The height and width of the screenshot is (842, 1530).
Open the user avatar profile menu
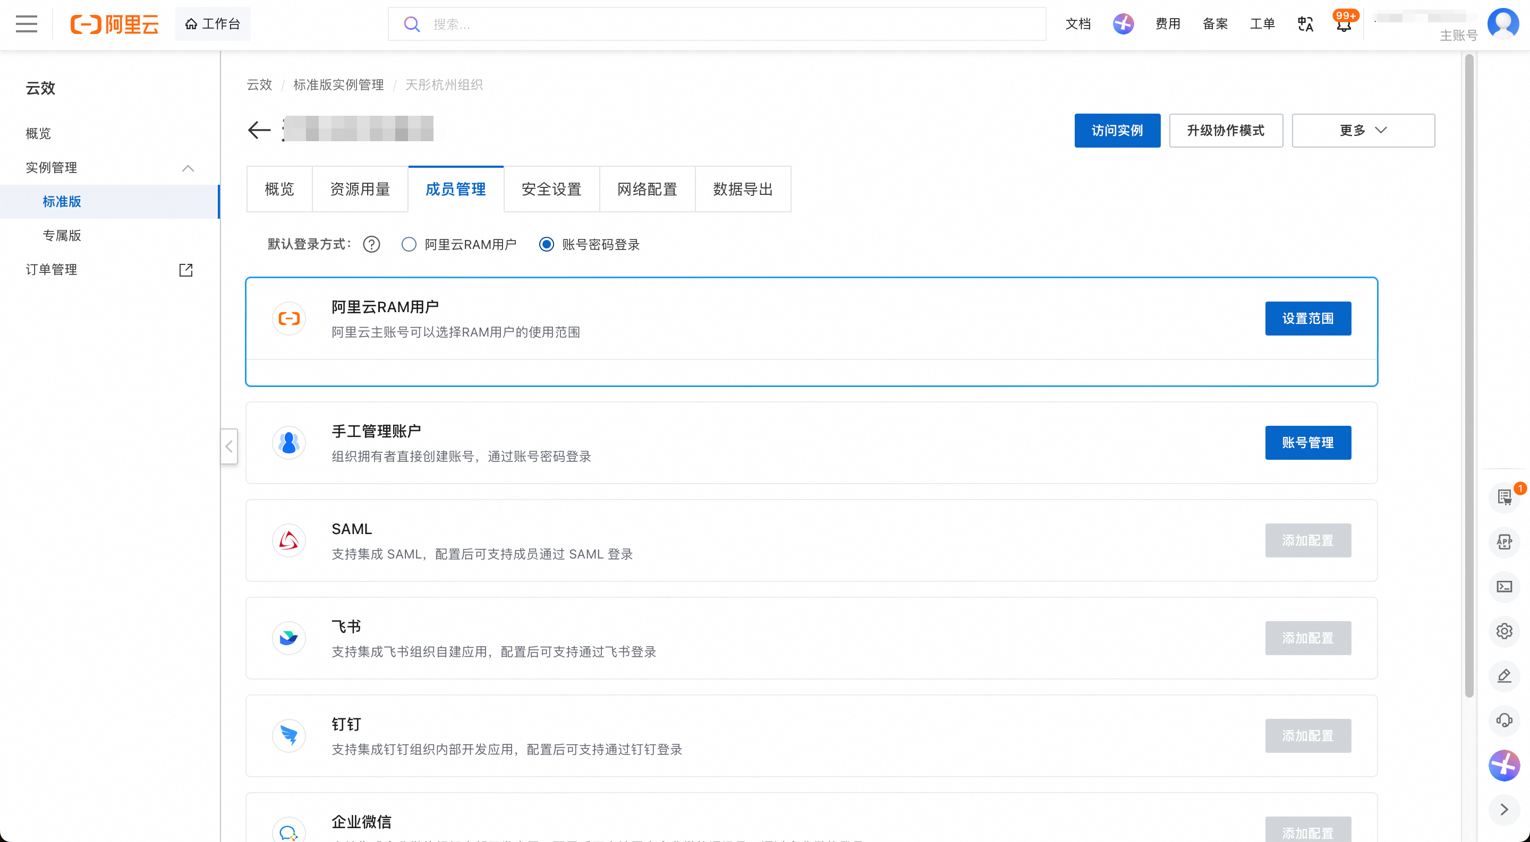coord(1503,24)
